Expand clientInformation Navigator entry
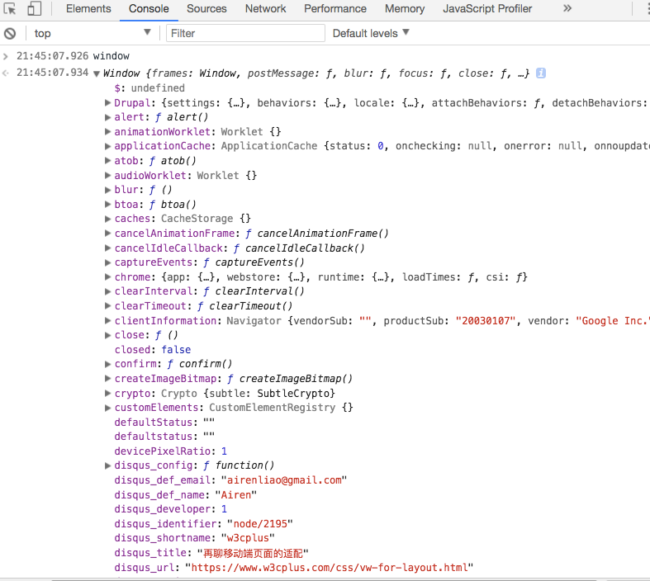650x581 pixels. point(107,320)
